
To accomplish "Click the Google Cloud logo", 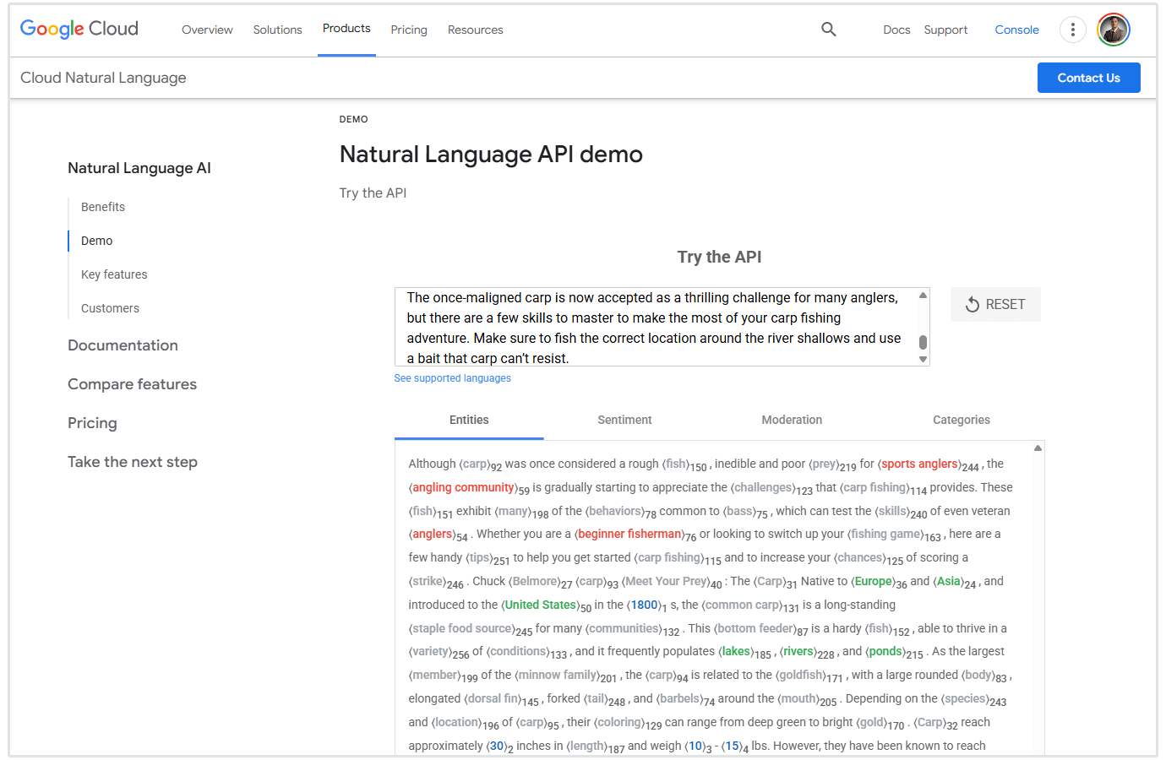I will (79, 28).
